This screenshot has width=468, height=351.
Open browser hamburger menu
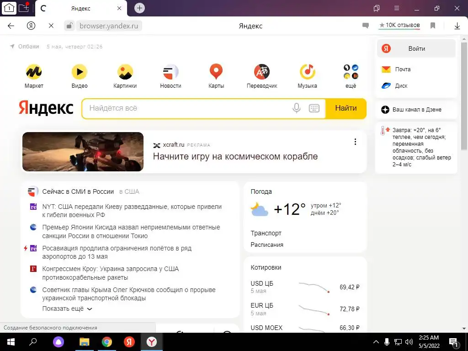[x=397, y=8]
